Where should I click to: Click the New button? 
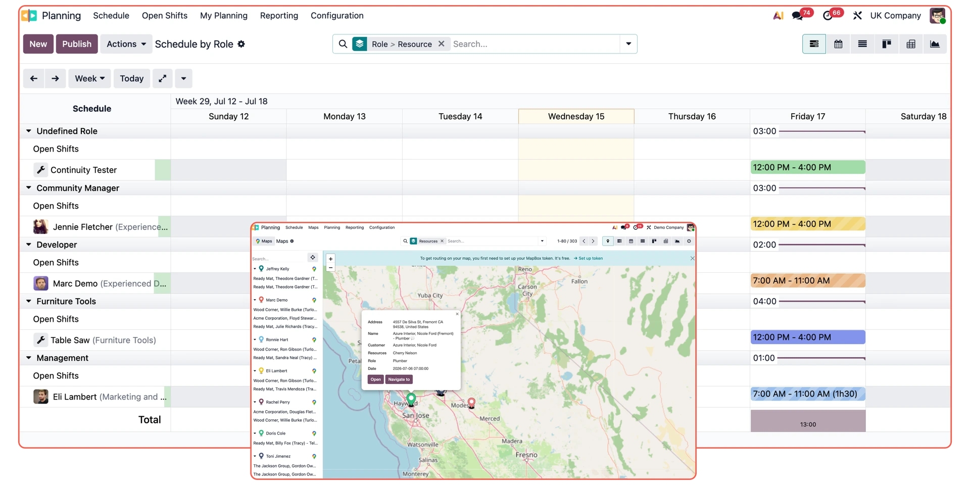[38, 44]
